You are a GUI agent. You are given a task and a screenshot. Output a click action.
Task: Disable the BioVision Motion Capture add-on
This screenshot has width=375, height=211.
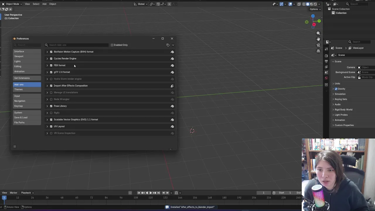coord(51,52)
